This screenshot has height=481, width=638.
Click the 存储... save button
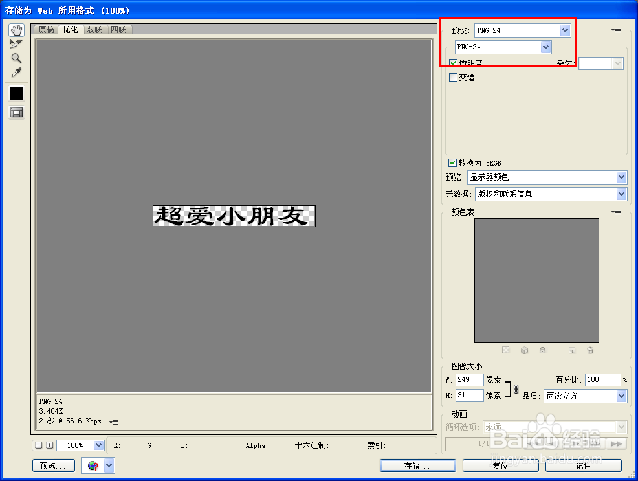418,465
